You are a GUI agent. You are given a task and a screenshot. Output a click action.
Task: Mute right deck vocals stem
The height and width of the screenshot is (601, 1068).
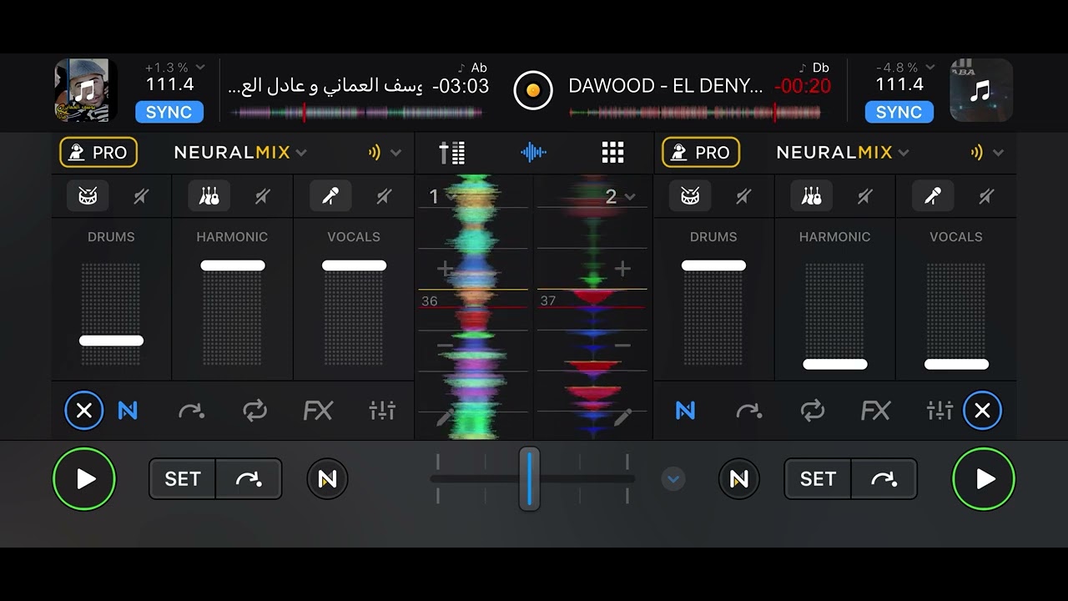click(x=986, y=196)
